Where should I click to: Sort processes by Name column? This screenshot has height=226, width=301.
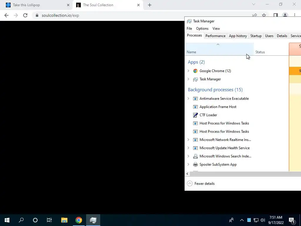[219, 49]
